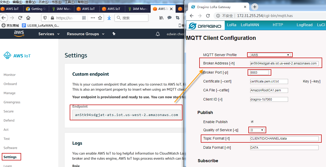The width and height of the screenshot is (326, 167).
Task: Open the edwin account menu
Action: click(176, 34)
